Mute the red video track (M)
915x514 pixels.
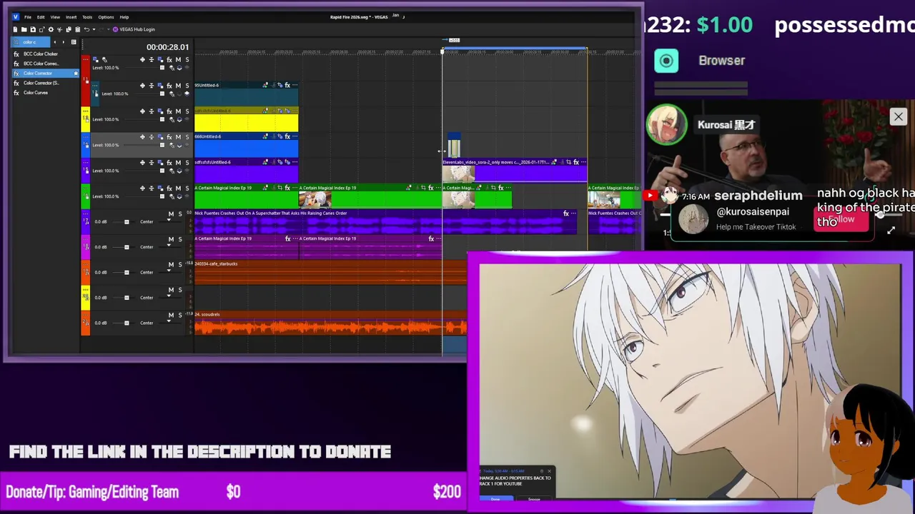coord(178,59)
